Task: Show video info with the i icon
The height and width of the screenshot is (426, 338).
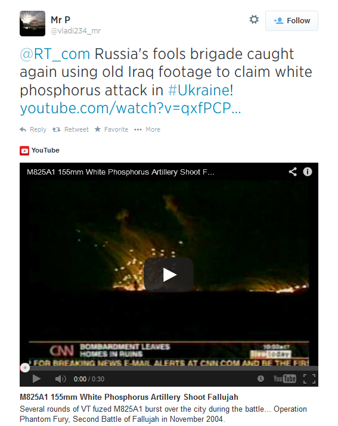Action: 308,172
